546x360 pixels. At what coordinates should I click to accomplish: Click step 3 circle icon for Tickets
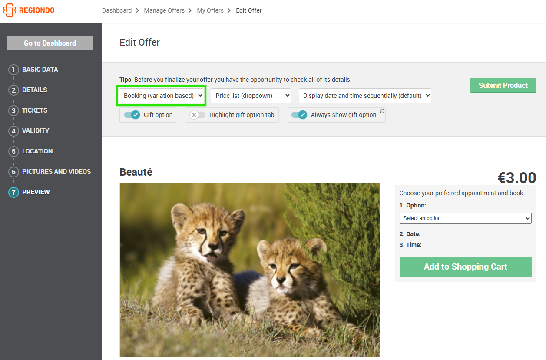pos(13,110)
